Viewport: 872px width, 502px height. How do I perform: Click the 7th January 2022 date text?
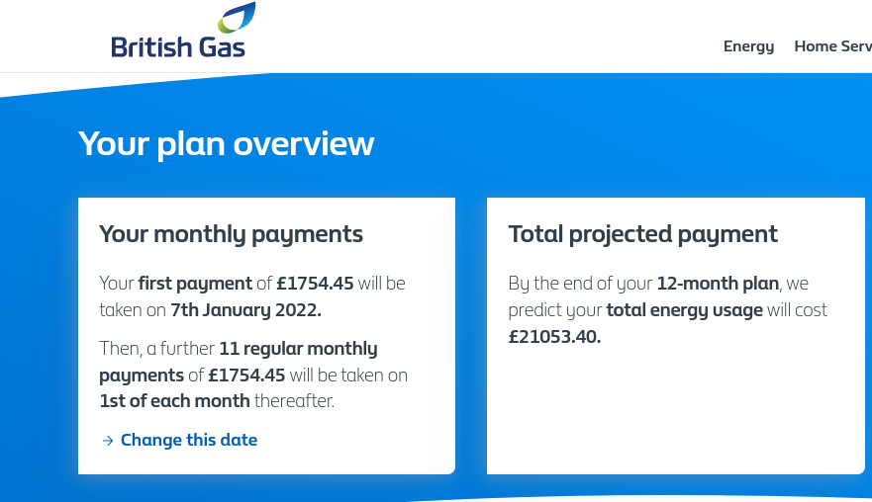[245, 310]
